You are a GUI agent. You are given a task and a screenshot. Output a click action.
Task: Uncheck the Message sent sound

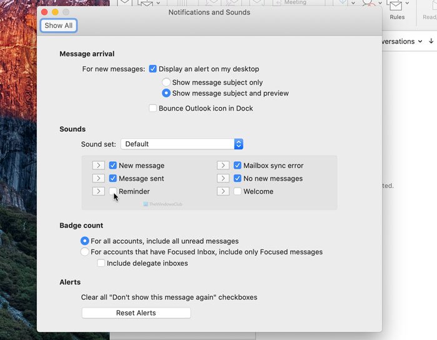point(112,178)
